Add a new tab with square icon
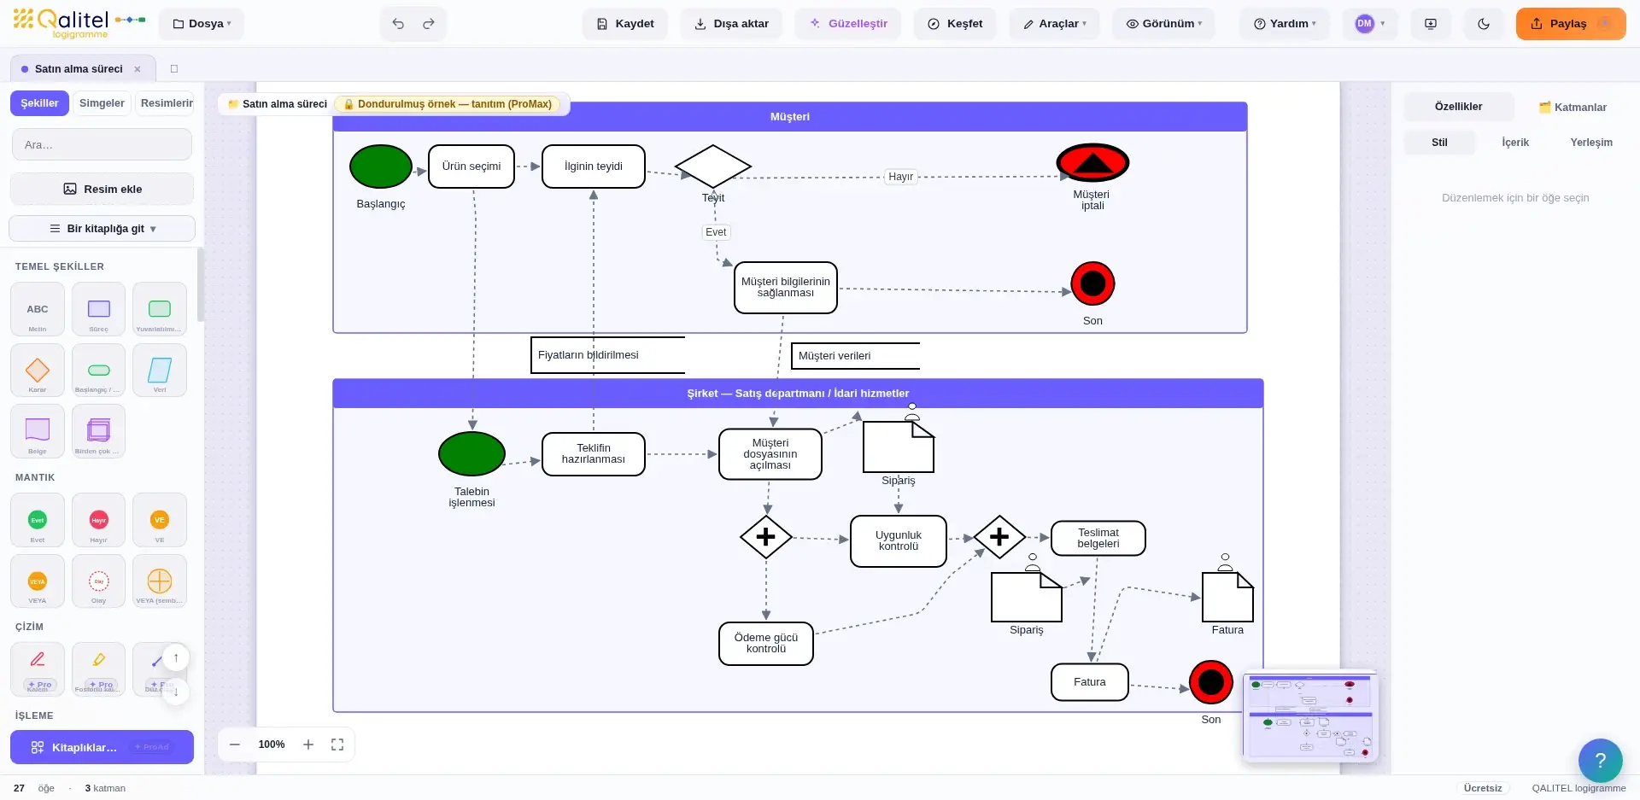 click(174, 69)
